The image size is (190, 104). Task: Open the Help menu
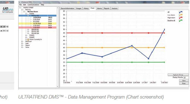point(42,5)
